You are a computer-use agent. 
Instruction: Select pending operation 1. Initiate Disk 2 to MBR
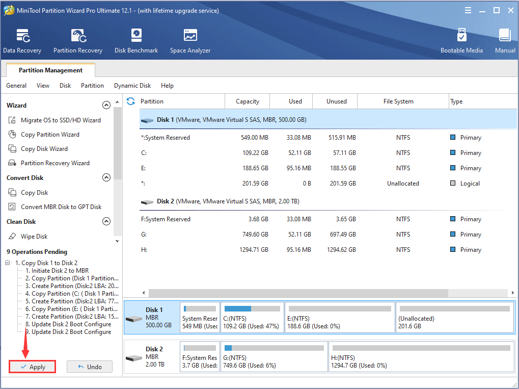click(57, 270)
